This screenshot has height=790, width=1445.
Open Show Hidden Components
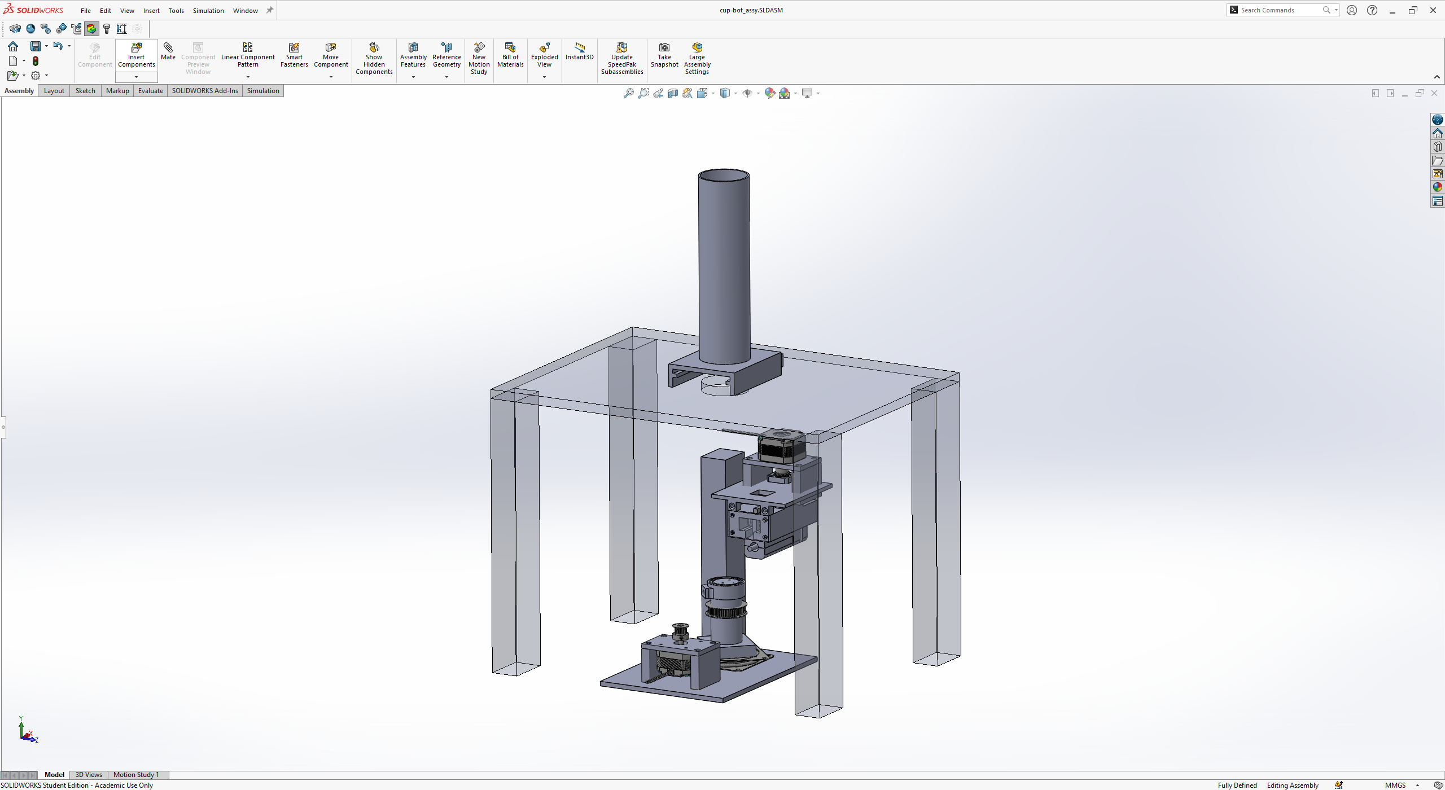(374, 58)
